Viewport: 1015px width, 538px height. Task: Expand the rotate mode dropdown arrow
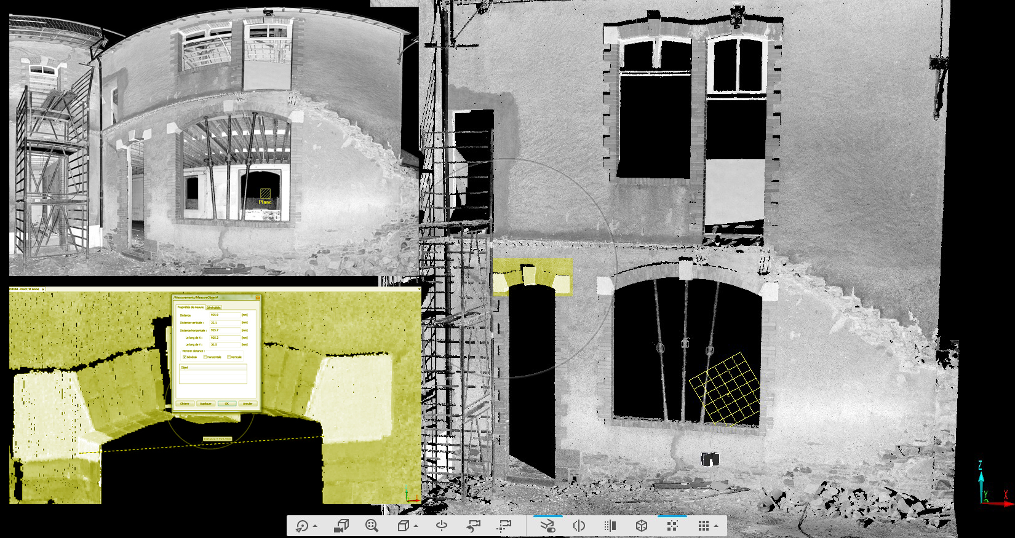pos(316,527)
